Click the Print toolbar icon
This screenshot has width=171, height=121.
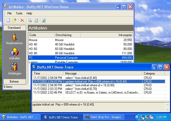(x=30, y=20)
